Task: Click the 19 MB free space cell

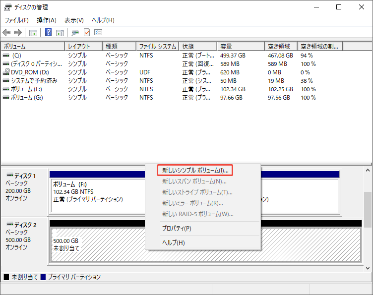Action: pyautogui.click(x=276, y=81)
